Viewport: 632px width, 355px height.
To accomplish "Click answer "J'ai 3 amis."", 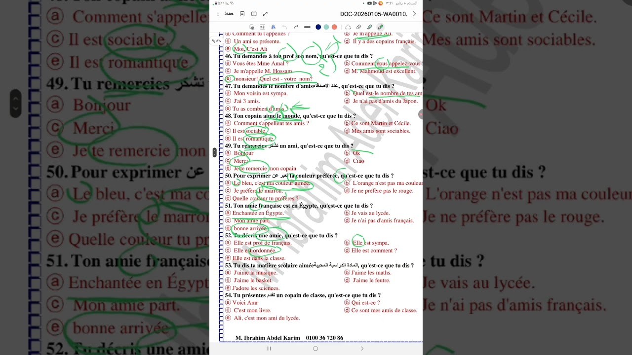I will coord(247,101).
